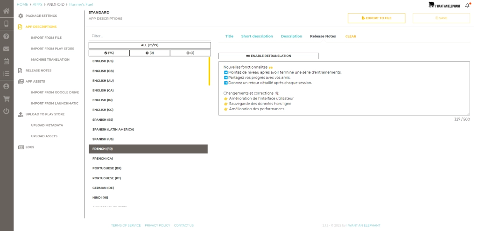Open Logs in sidebar
The height and width of the screenshot is (231, 478).
(x=30, y=147)
